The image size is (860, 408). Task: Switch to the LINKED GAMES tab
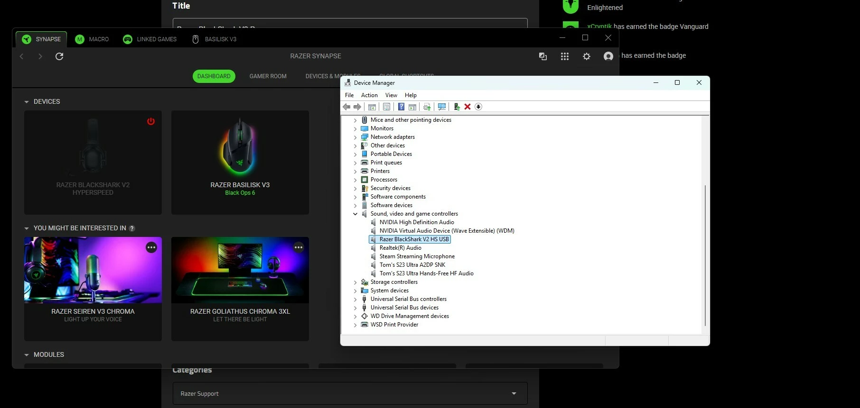coord(150,39)
